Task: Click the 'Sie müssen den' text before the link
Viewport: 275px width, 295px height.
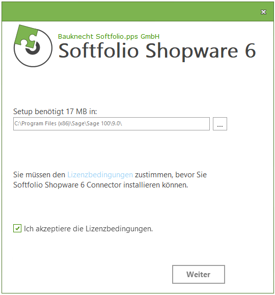Action: (x=39, y=175)
